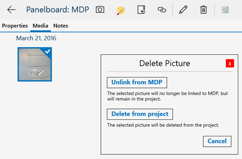This screenshot has height=159, width=242.
Task: Click the panel photo thumbnail
Action: (35, 64)
